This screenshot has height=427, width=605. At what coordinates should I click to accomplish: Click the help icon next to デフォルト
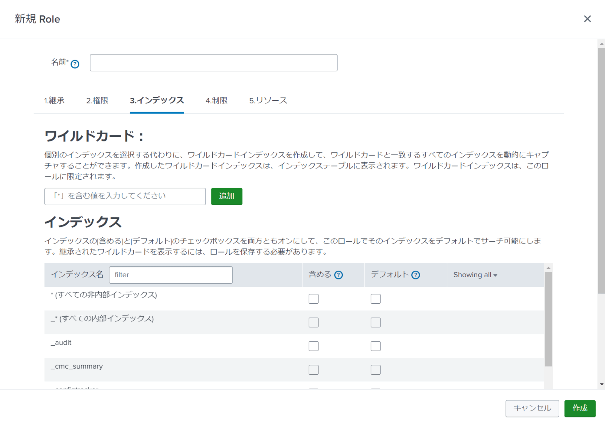(416, 275)
